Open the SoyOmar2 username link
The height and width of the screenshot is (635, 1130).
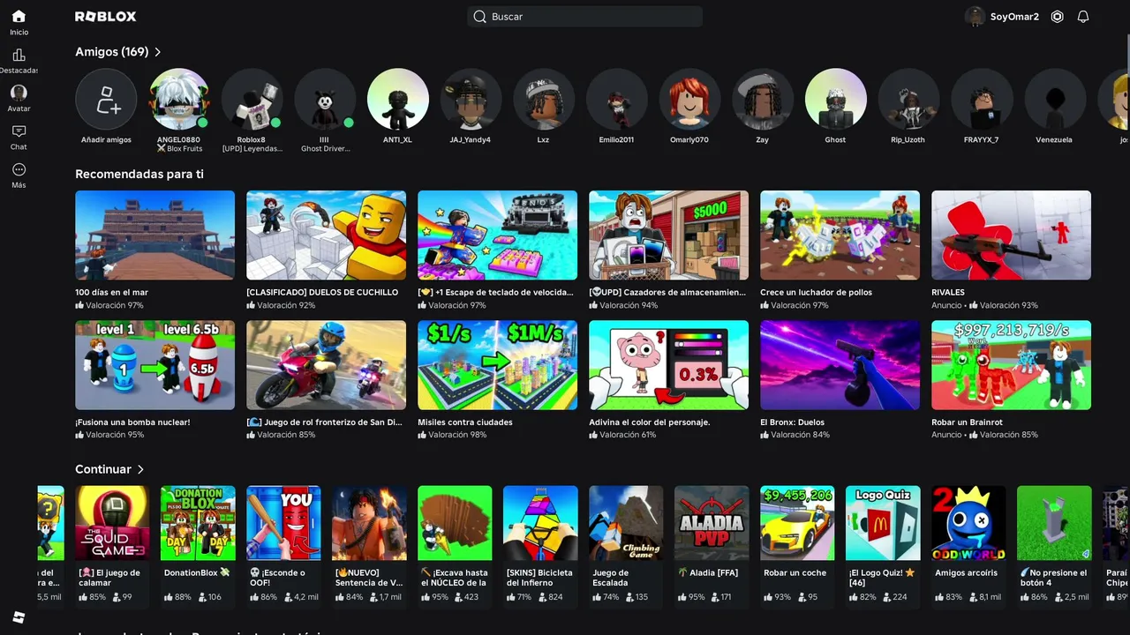[1014, 17]
